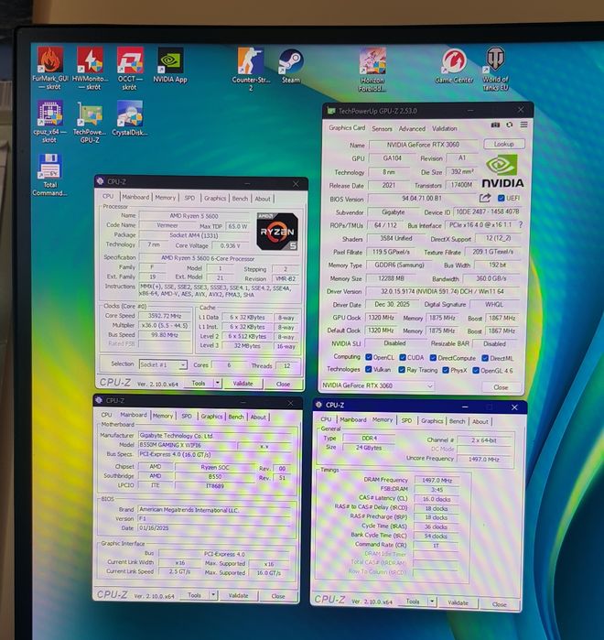The image size is (604, 640).
Task: Click the Lookup button in GPU-Z
Action: point(504,144)
